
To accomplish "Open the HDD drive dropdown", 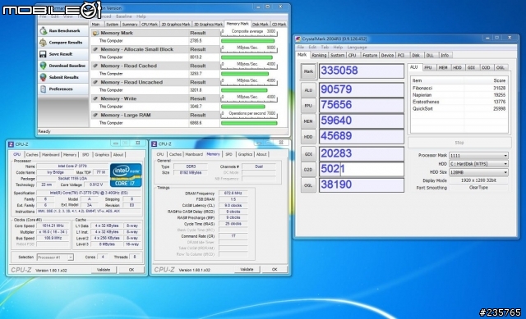I will coord(478,164).
